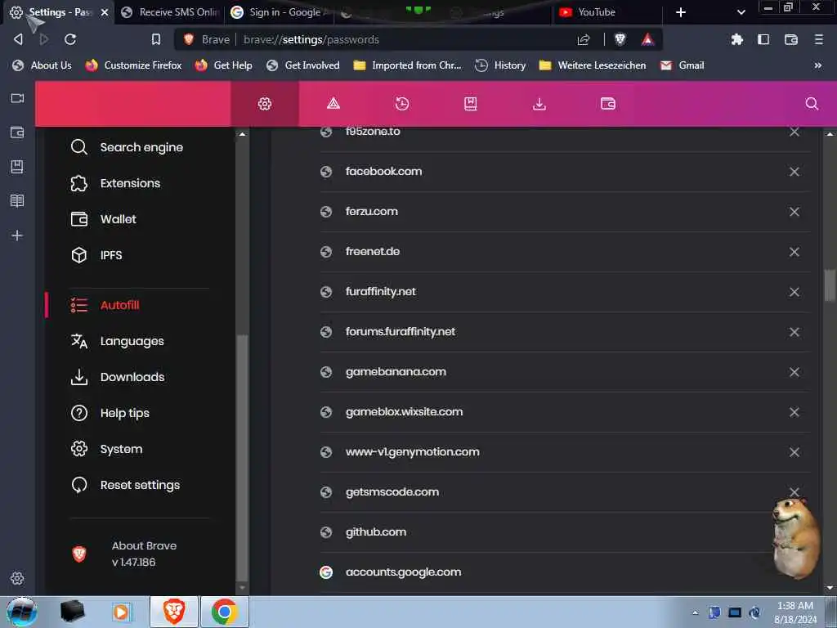The width and height of the screenshot is (837, 628).
Task: Go back with the browser back arrow
Action: pyautogui.click(x=18, y=39)
